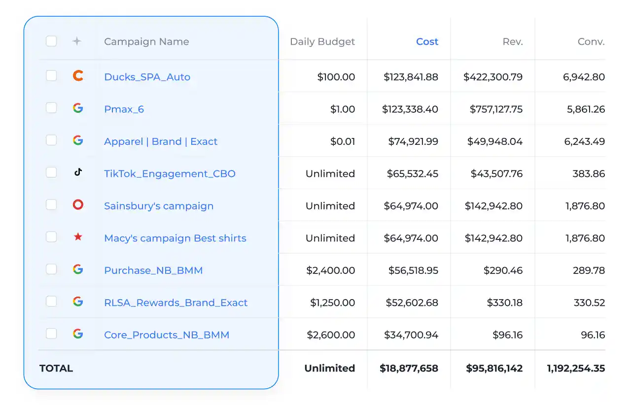The width and height of the screenshot is (633, 405).
Task: Tick the Macy's campaign Best shirts checkbox
Action: 51,237
